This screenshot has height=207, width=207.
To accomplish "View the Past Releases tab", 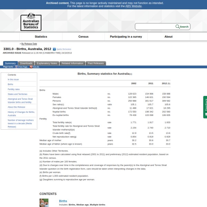I will click(96, 63).
